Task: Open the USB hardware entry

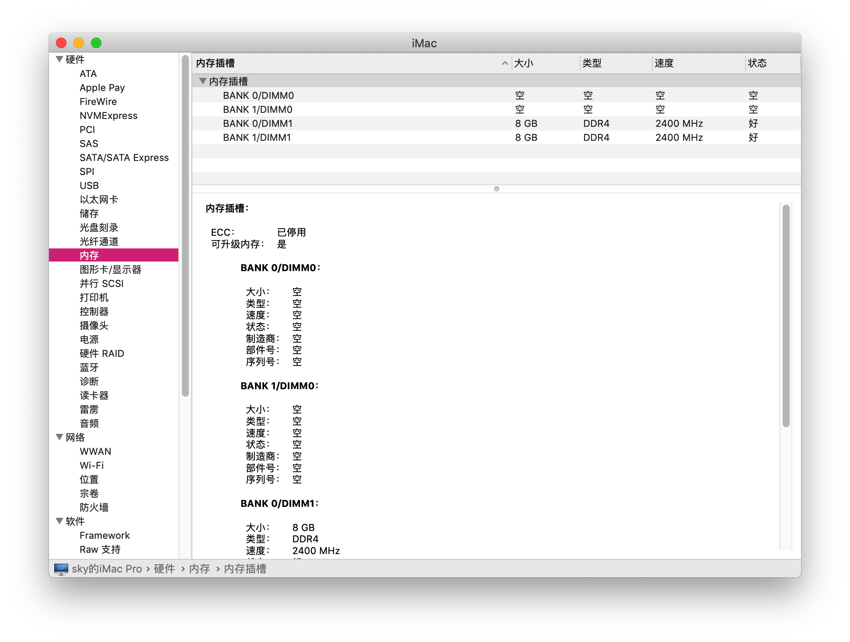Action: [89, 185]
